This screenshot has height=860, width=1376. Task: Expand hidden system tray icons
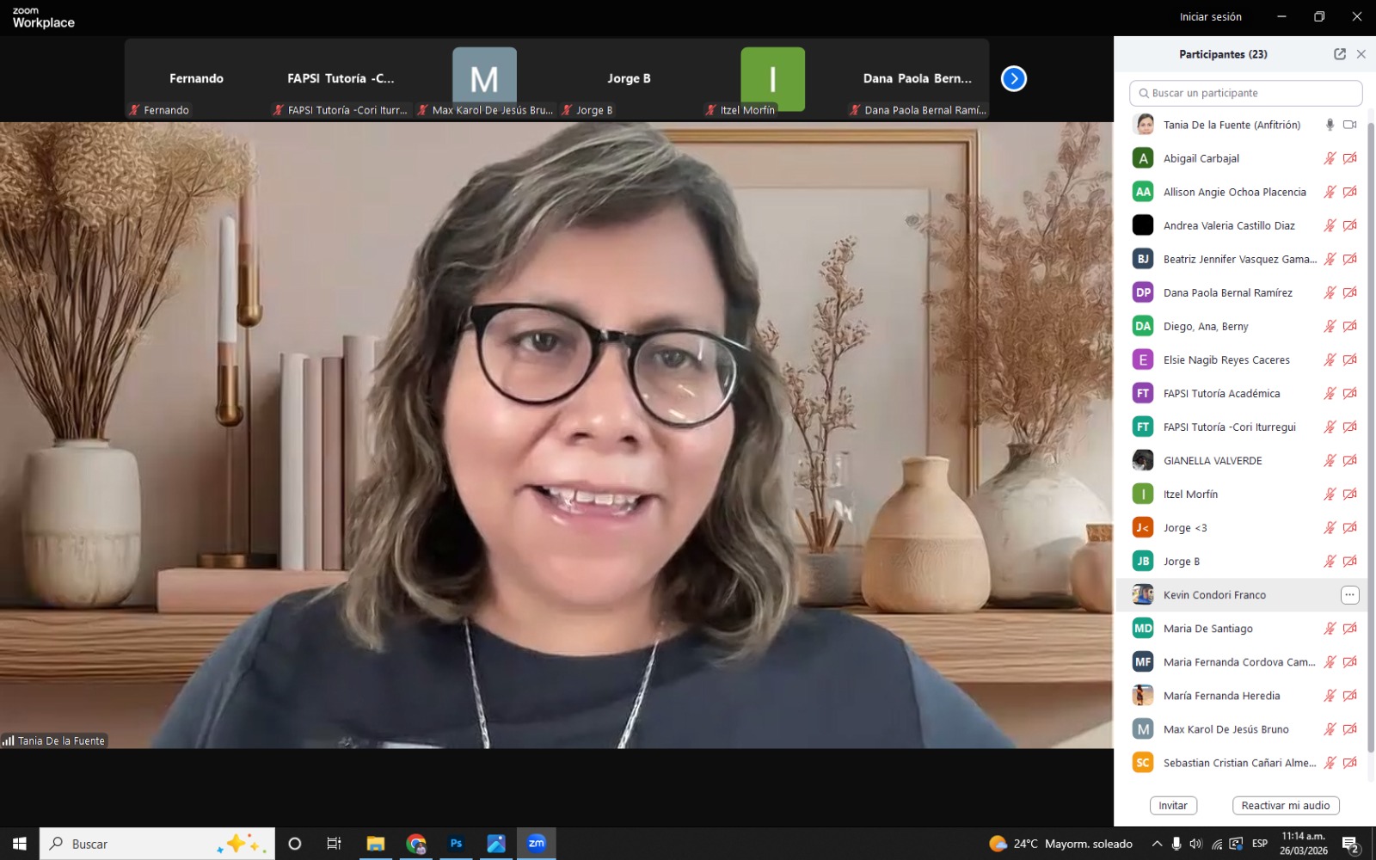(1157, 844)
